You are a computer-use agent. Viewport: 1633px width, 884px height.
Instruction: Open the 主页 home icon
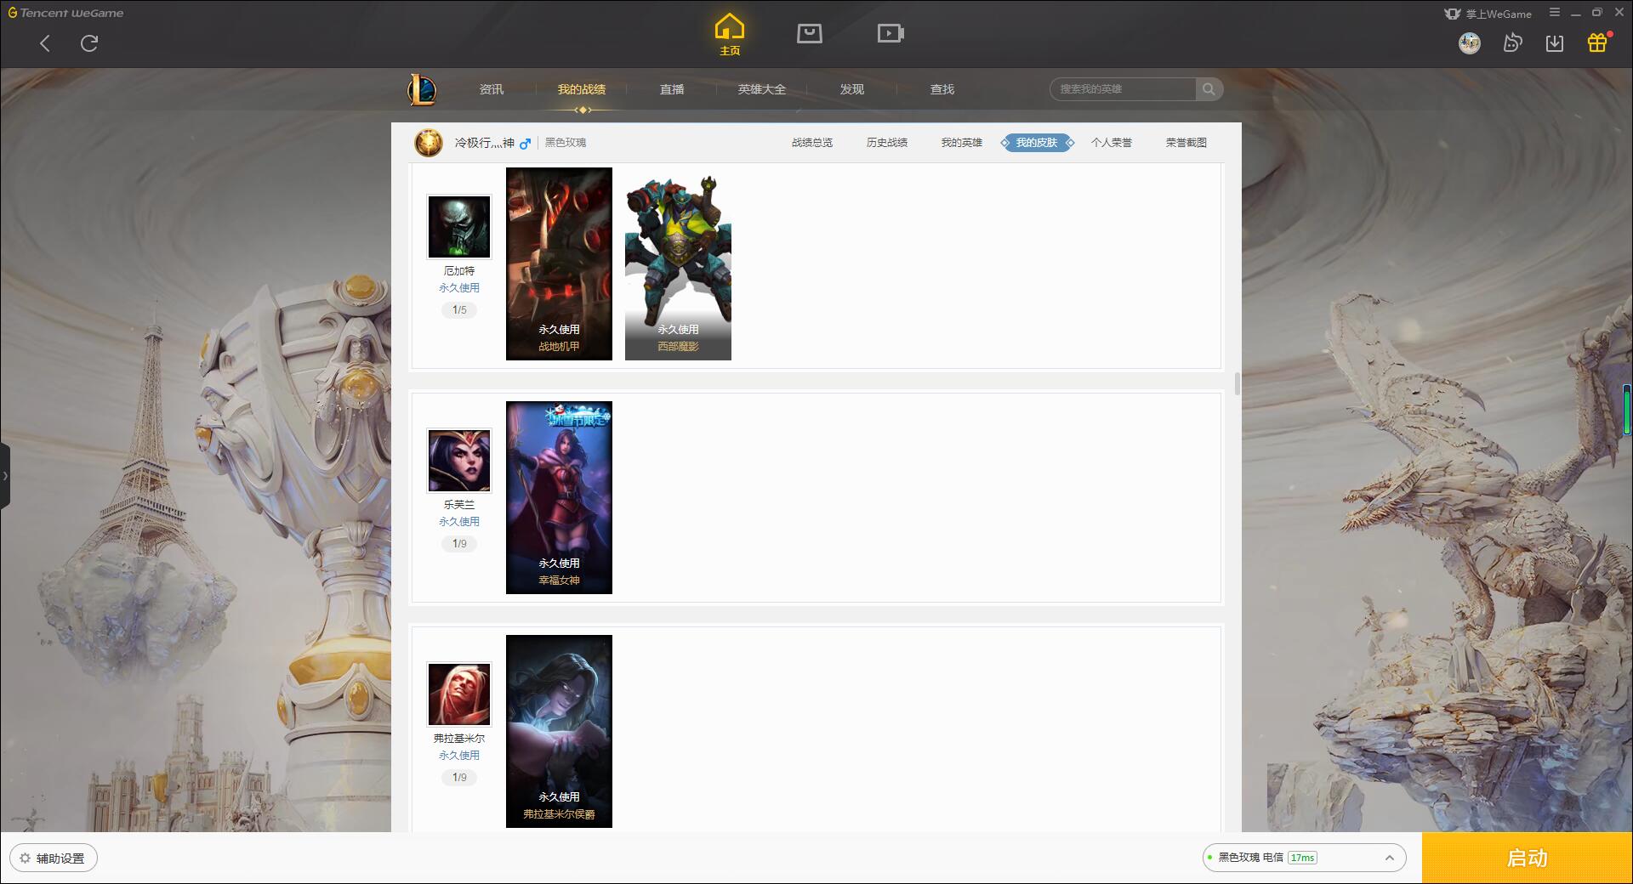pyautogui.click(x=729, y=34)
